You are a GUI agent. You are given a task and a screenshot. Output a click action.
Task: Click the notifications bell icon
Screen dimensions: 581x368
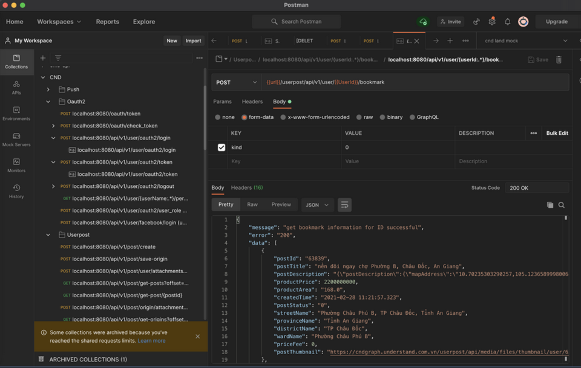pos(507,22)
